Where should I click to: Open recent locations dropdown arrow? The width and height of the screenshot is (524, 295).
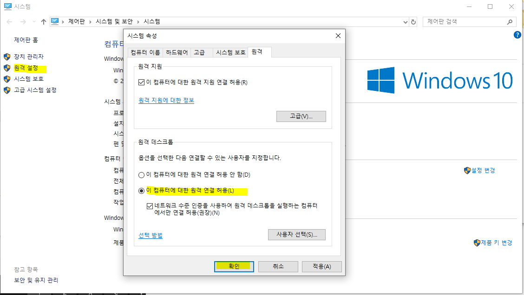tap(34, 22)
